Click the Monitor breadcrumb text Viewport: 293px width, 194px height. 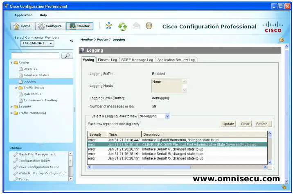tap(86, 39)
